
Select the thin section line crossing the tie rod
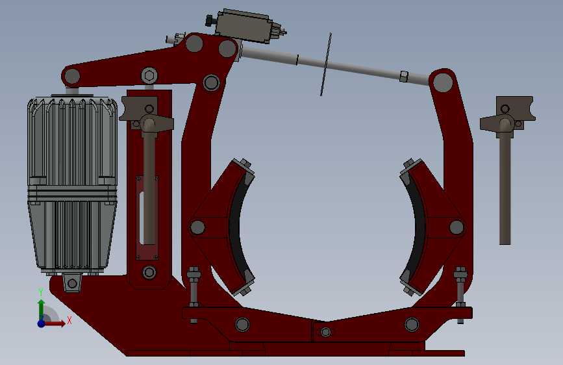326,64
